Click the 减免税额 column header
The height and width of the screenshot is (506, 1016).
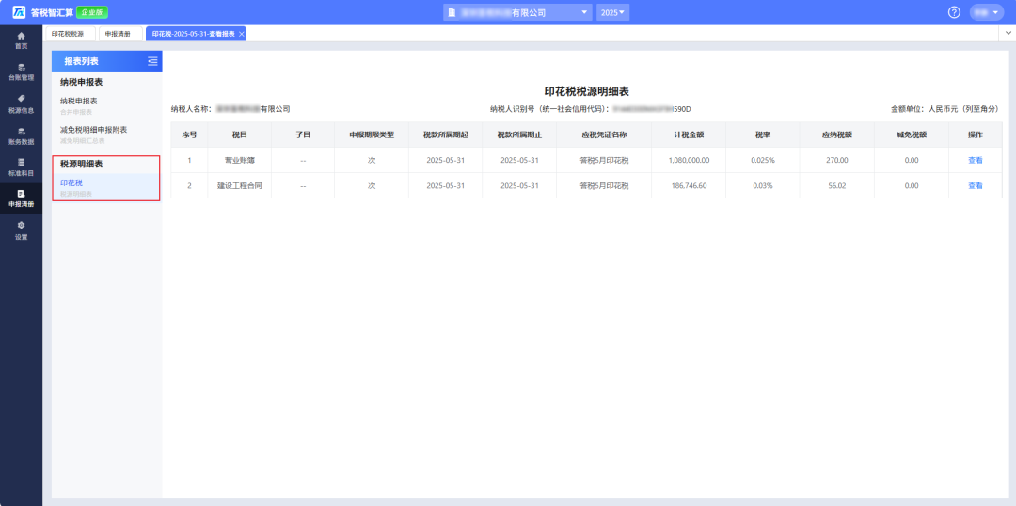[911, 134]
